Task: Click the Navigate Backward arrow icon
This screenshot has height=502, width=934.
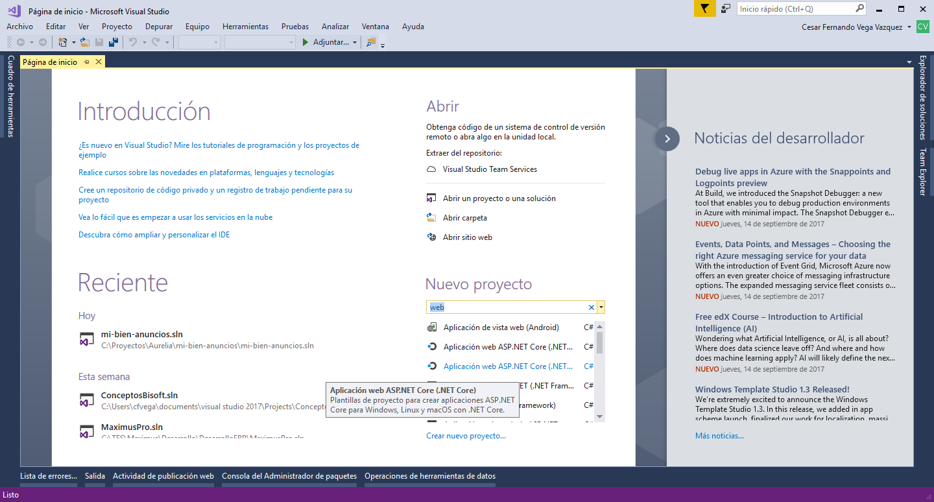Action: (x=21, y=42)
